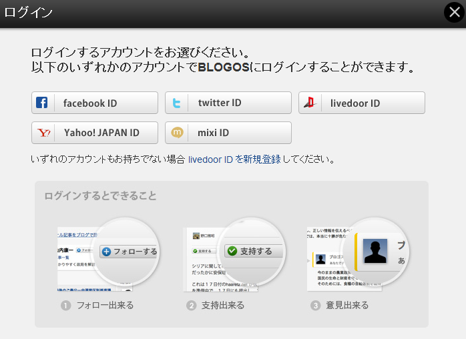Viewport: 466px width, 339px height.
Task: Click the Yahoo! JAPAN logo icon
Action: 43,133
